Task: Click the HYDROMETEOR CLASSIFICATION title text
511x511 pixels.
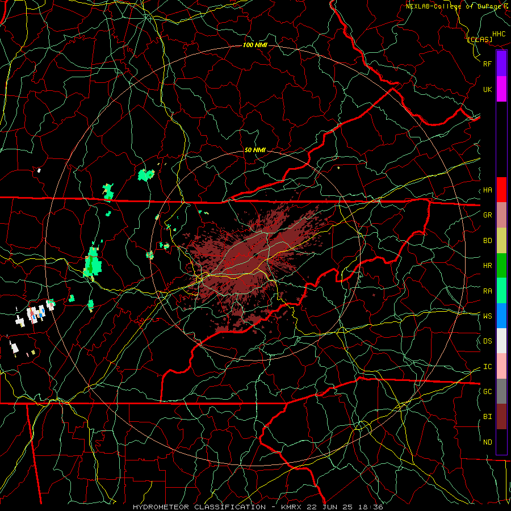Action: (x=199, y=507)
